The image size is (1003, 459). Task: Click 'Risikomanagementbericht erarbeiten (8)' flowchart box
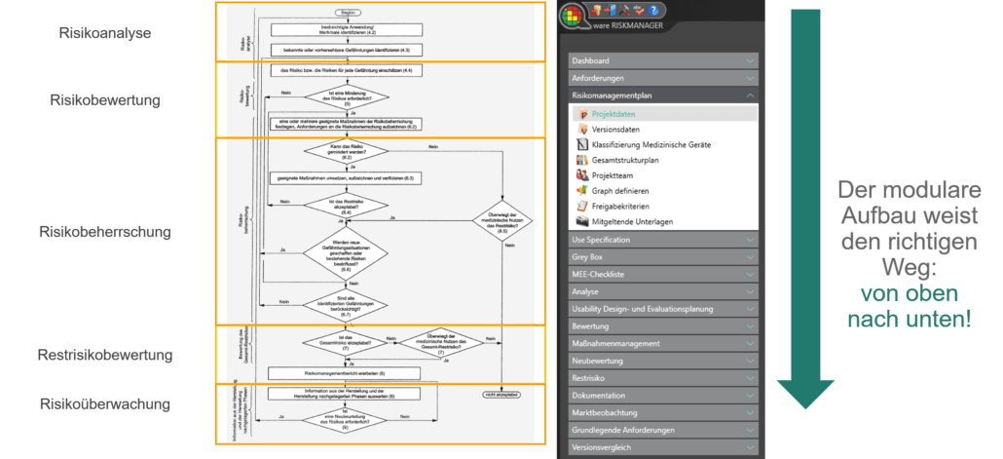coord(344,373)
